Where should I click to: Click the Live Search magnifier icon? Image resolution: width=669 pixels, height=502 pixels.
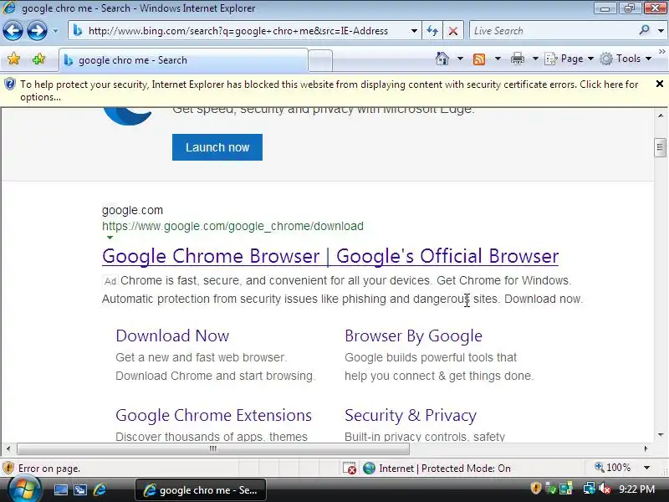[644, 30]
